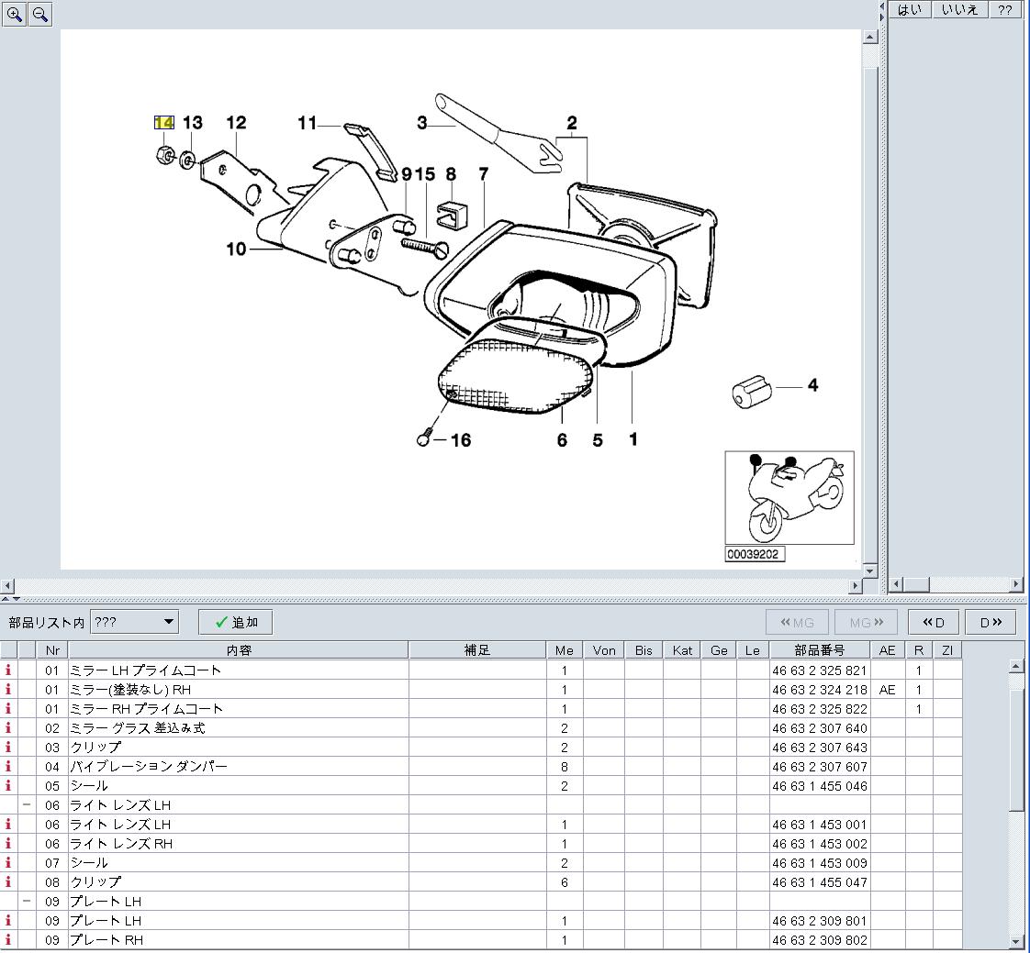
Task: Select highlighted part number 14 in diagram
Action: click(163, 123)
